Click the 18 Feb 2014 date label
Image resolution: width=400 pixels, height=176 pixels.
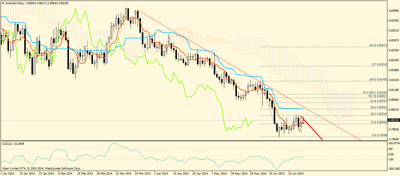point(85,174)
